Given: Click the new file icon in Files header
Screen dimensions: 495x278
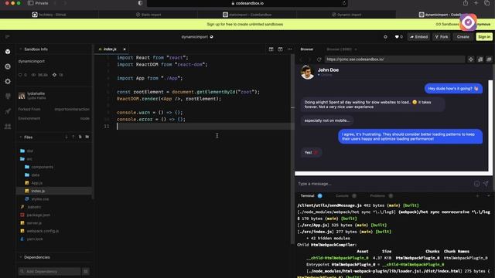Looking at the screenshot, I should (x=80, y=137).
